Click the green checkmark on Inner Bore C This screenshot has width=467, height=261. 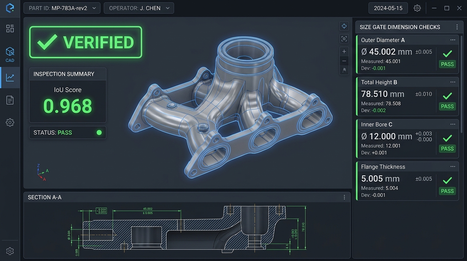(447, 138)
